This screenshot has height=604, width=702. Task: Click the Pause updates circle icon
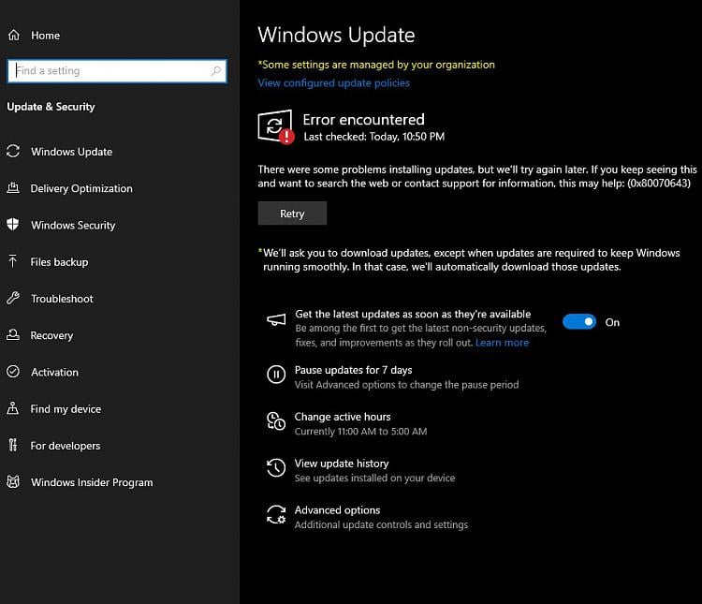click(276, 375)
